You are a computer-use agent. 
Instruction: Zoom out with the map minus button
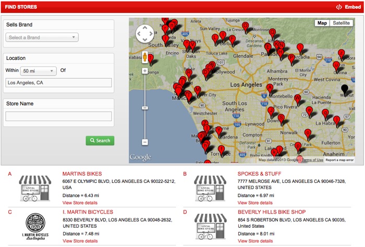click(x=145, y=142)
